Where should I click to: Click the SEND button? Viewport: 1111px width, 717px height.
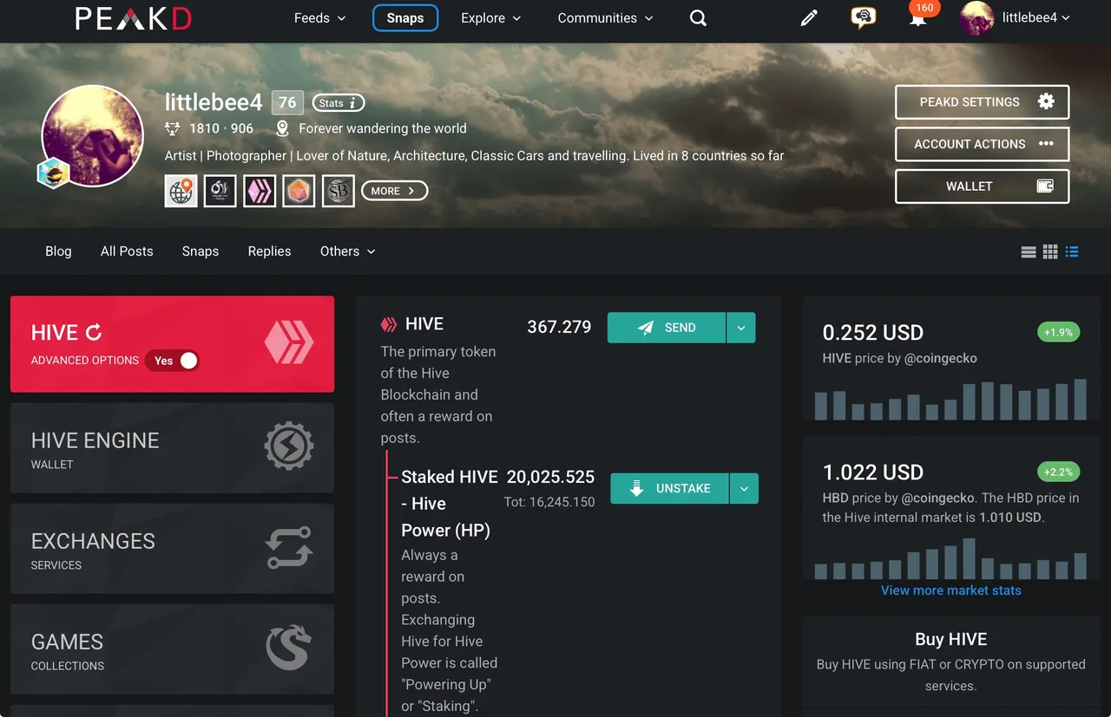(667, 328)
